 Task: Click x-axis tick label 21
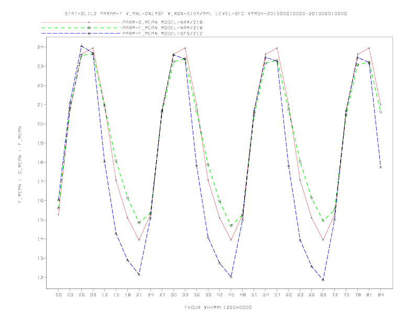click(x=139, y=295)
